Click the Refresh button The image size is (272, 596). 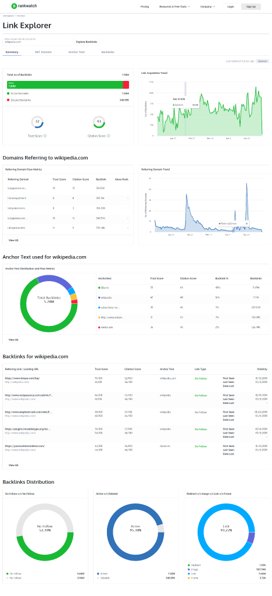(x=262, y=61)
